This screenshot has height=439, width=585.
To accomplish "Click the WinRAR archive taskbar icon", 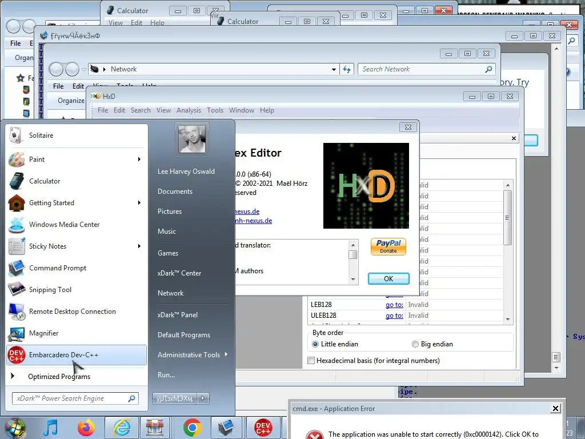I will click(x=154, y=428).
